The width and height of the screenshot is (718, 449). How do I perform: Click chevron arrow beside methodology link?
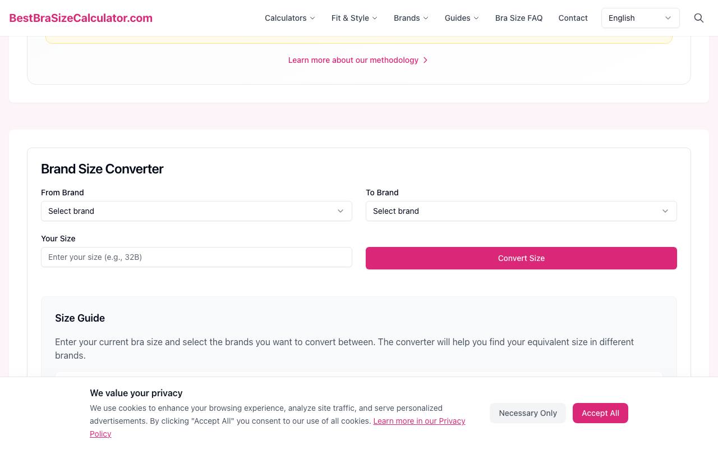pyautogui.click(x=425, y=60)
